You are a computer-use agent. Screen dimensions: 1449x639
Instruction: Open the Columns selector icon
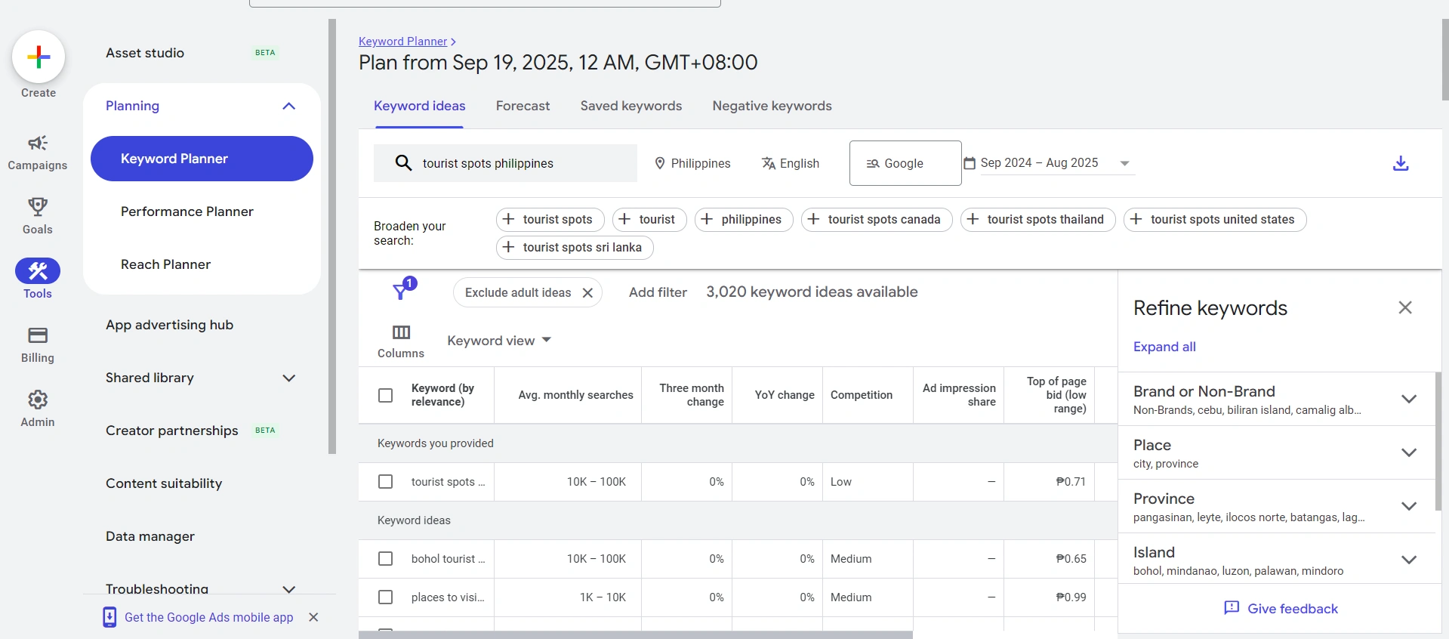[x=401, y=332]
